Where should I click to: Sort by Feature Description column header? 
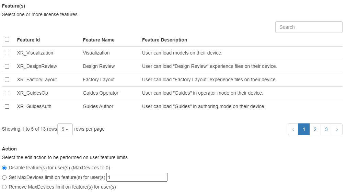[x=164, y=40]
